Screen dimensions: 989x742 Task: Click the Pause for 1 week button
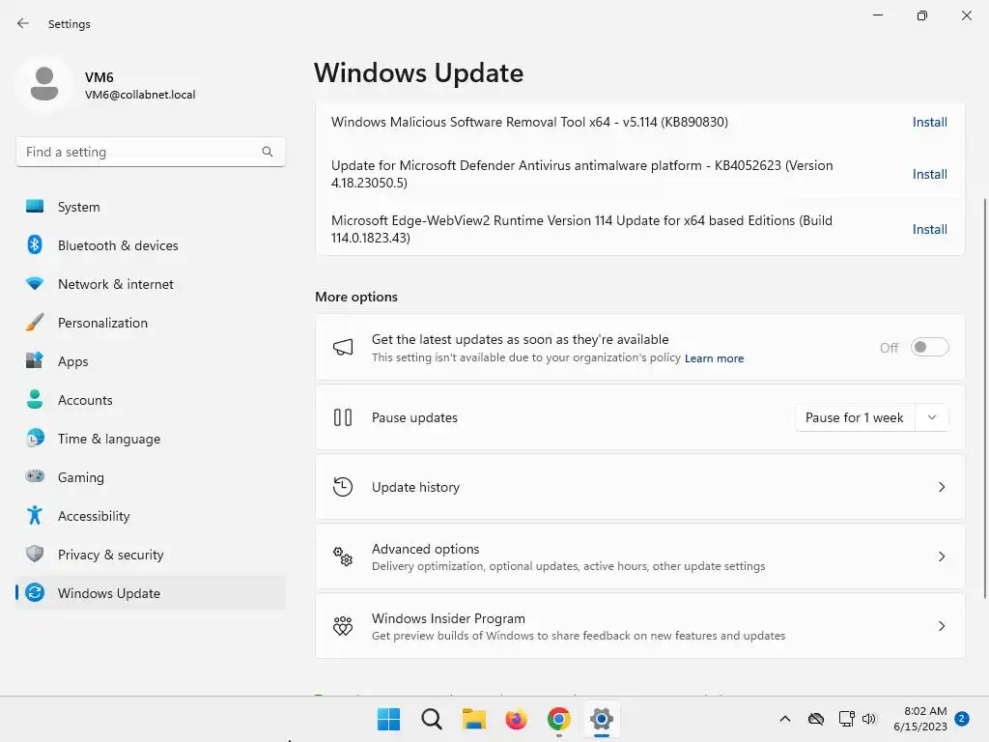click(x=855, y=417)
